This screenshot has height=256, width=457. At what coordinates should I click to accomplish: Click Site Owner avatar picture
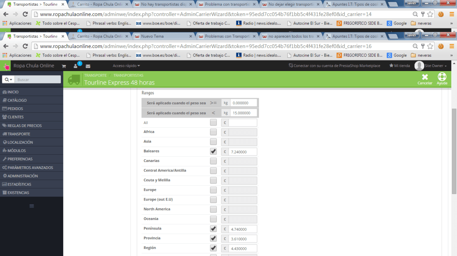pyautogui.click(x=419, y=66)
